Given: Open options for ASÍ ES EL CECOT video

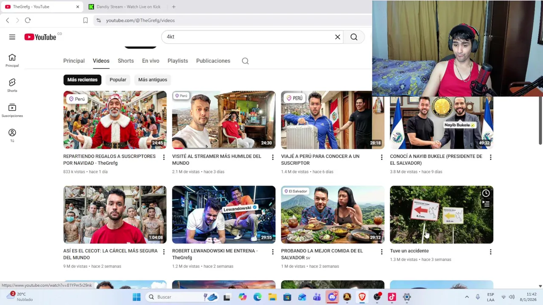Looking at the screenshot, I should 164,252.
